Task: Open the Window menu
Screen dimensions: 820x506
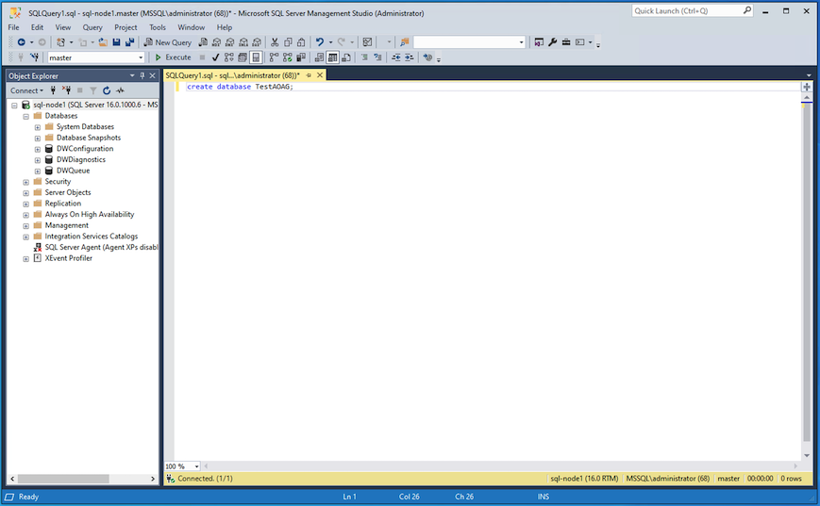Action: (192, 27)
